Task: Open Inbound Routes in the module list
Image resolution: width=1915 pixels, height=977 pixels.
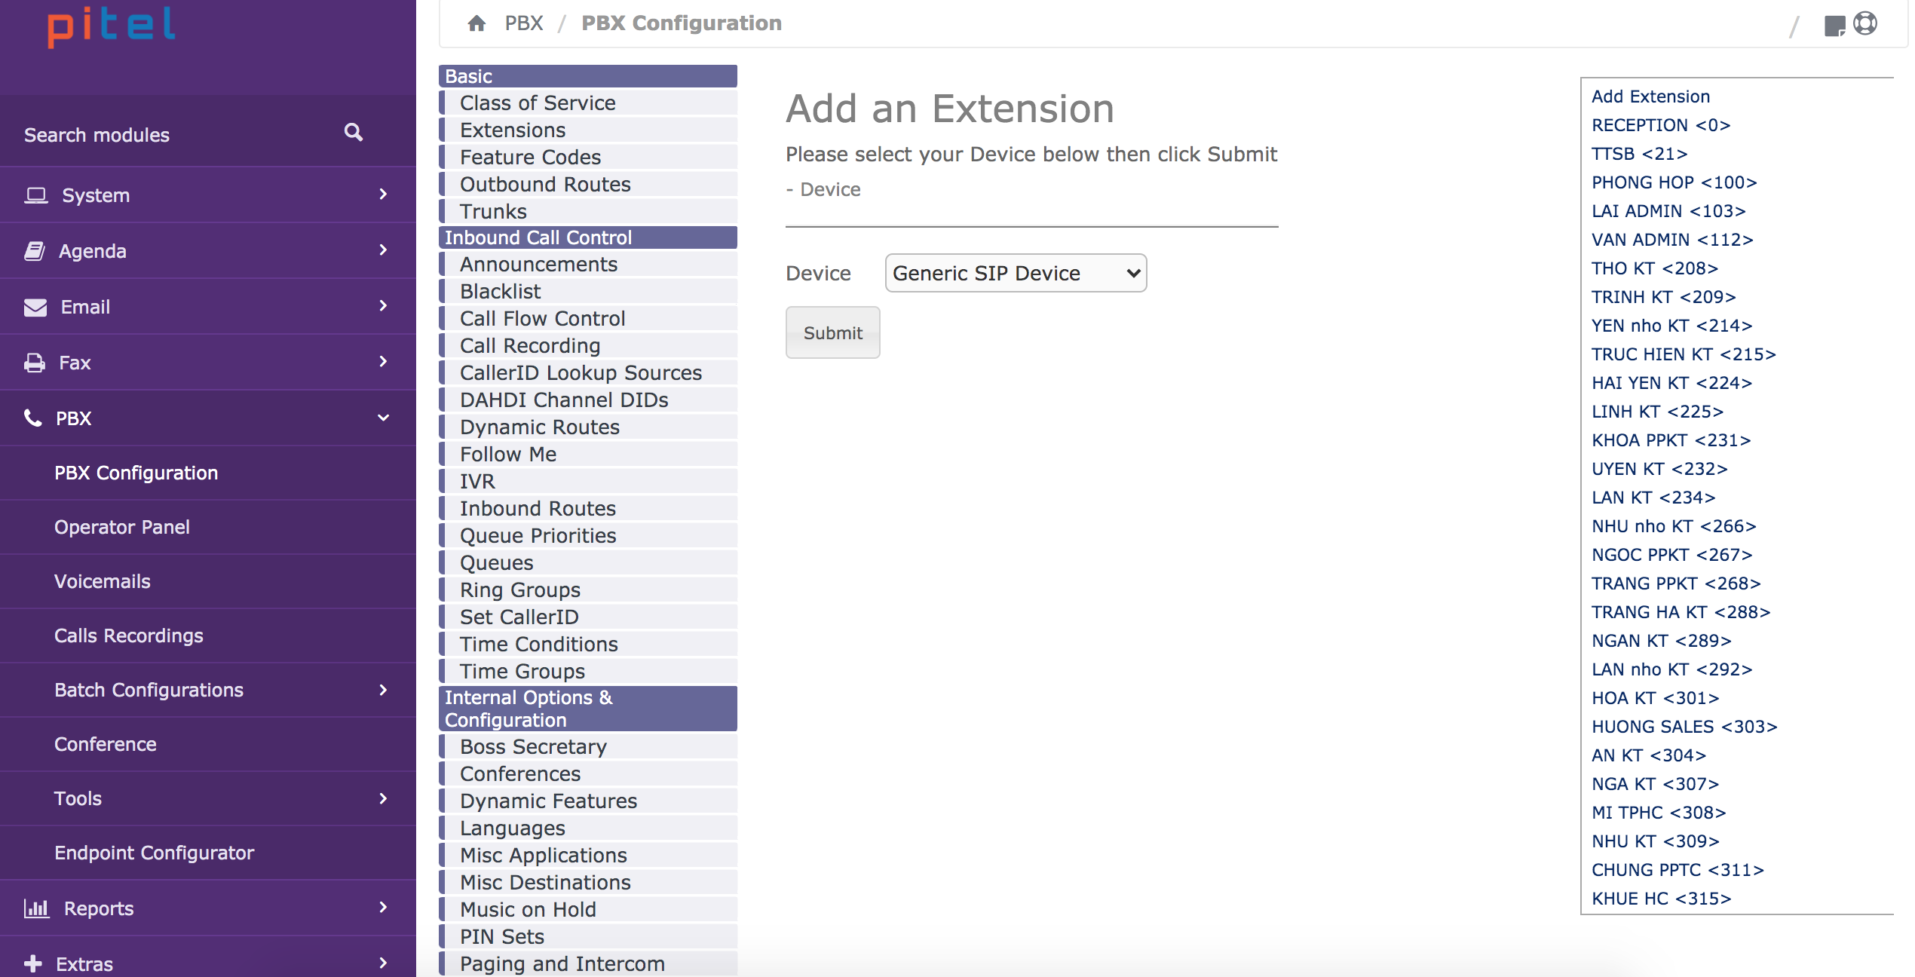Action: [538, 508]
